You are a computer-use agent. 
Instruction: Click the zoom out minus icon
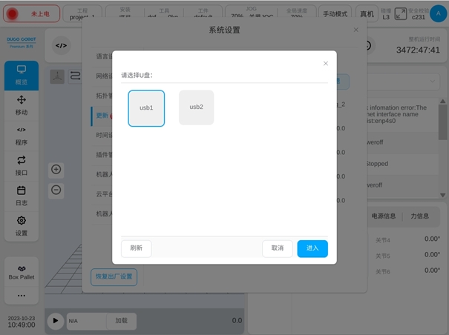pyautogui.click(x=56, y=190)
